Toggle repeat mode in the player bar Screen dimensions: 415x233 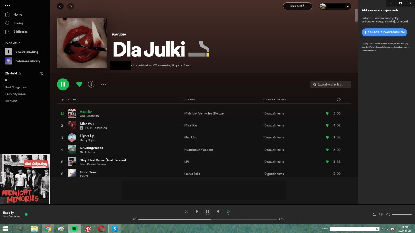(x=228, y=211)
